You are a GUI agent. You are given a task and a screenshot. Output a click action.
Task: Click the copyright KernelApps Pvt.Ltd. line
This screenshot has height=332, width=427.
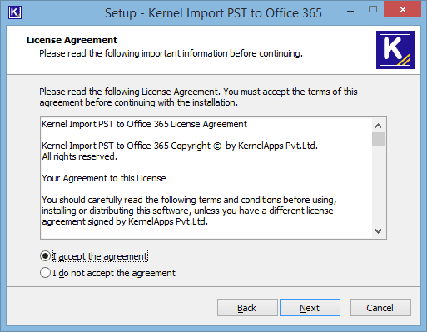coord(180,146)
